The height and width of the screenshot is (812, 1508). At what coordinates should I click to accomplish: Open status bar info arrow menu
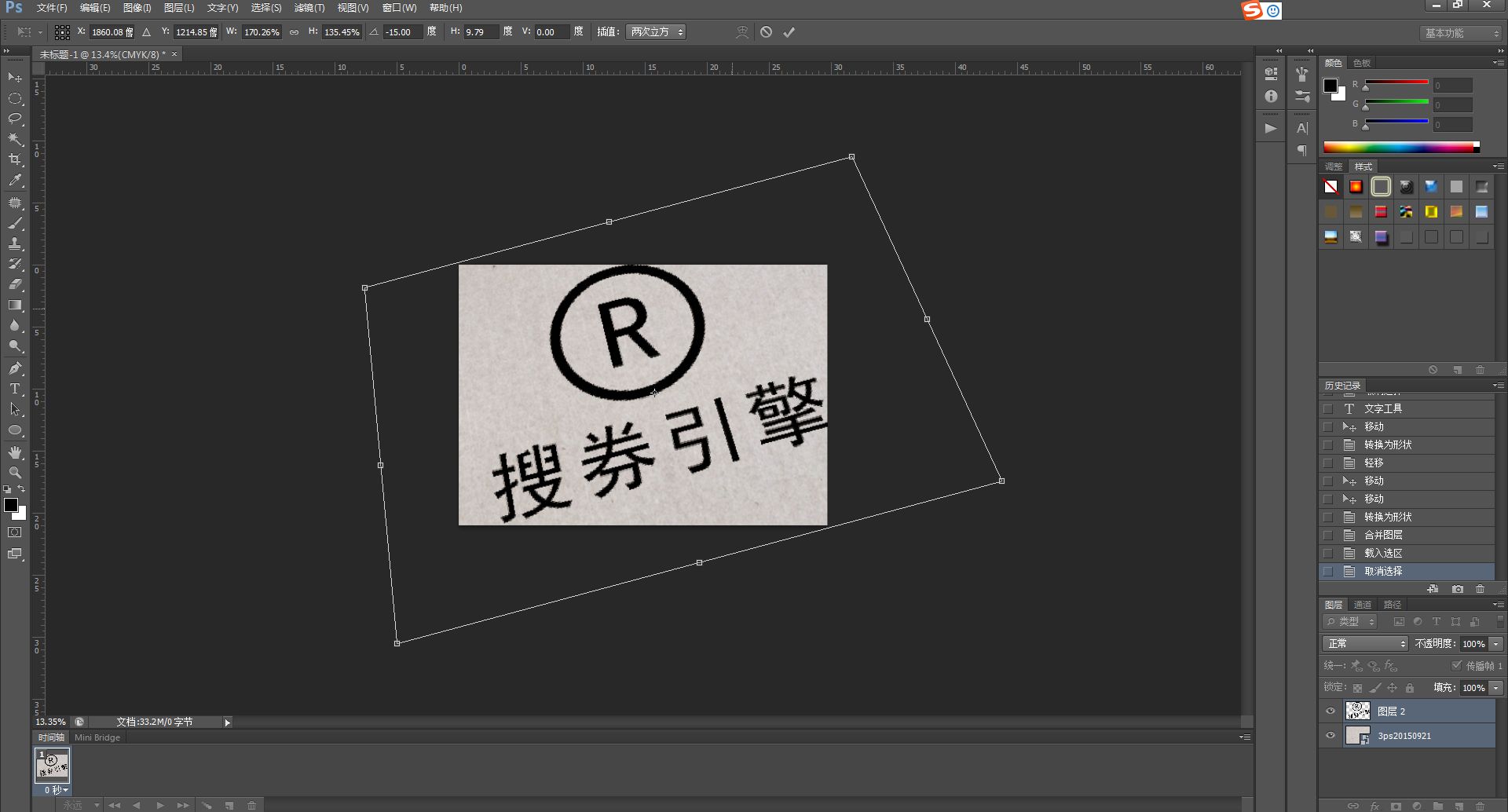pos(227,722)
